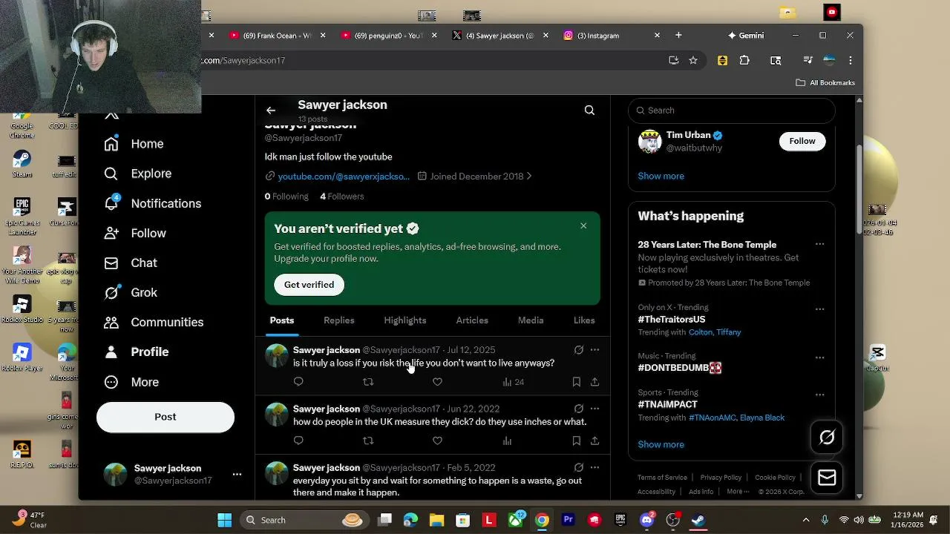Switch to the Articles tab

click(472, 320)
